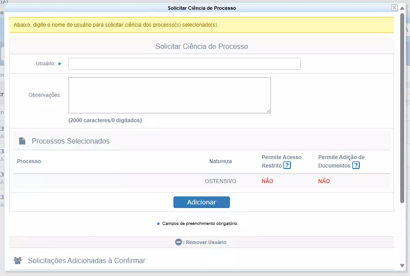This screenshot has width=410, height=276.
Task: Close the Solicitar Ciência de Processo dialog
Action: 394,8
